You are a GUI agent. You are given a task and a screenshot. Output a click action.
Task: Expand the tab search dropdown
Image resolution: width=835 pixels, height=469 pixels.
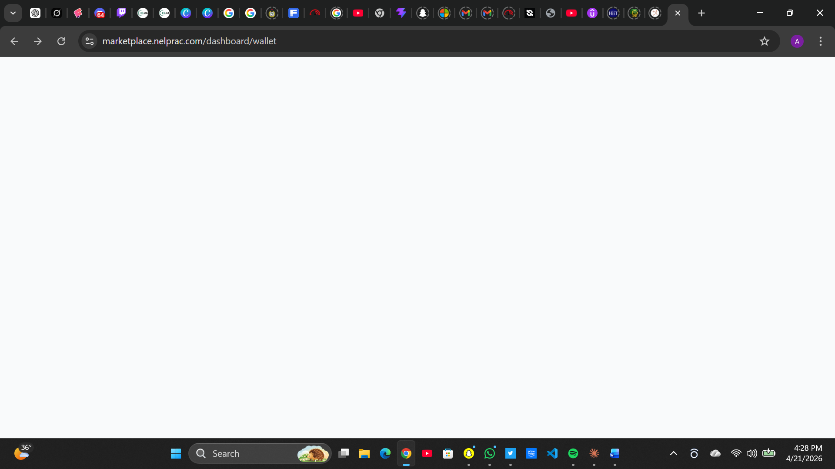tap(13, 13)
